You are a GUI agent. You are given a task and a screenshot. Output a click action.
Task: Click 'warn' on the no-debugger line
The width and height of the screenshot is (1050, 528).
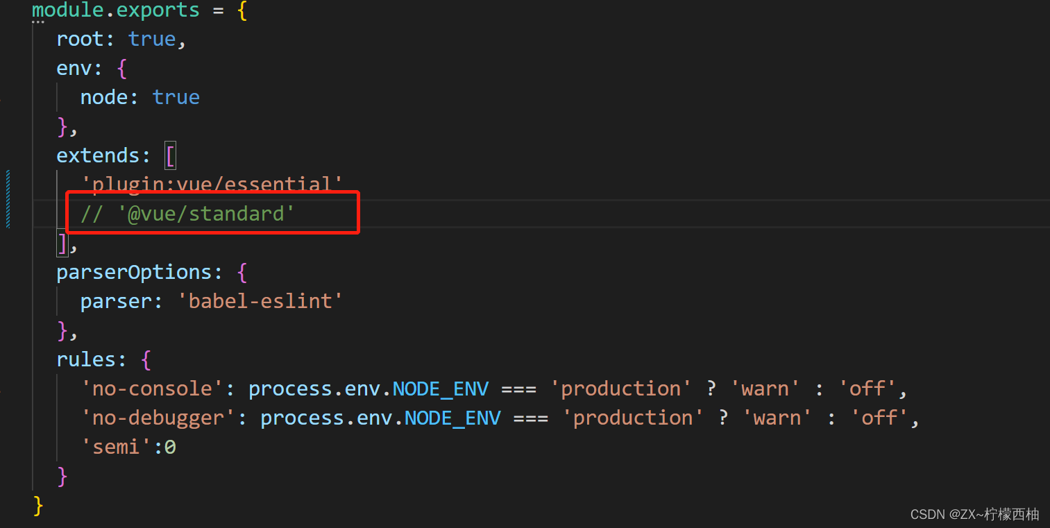point(777,418)
